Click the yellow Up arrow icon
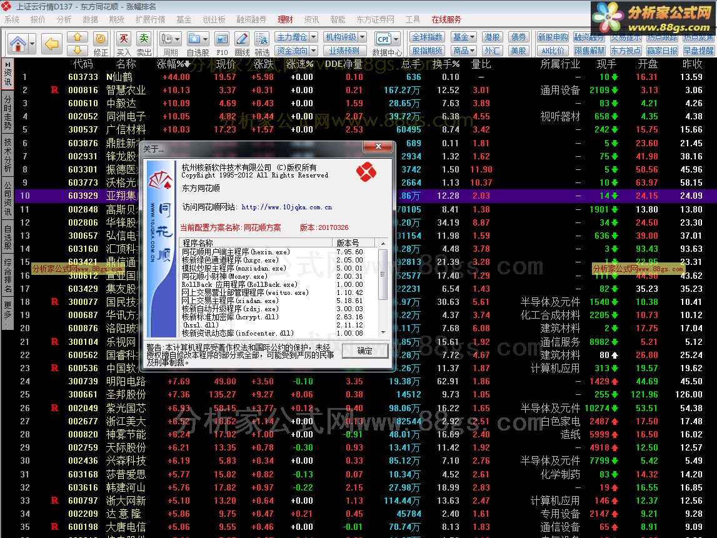717x538 pixels. 78,37
